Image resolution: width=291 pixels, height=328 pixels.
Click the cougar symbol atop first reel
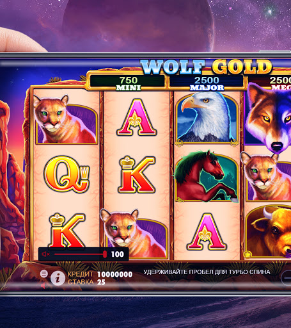[x=66, y=119]
